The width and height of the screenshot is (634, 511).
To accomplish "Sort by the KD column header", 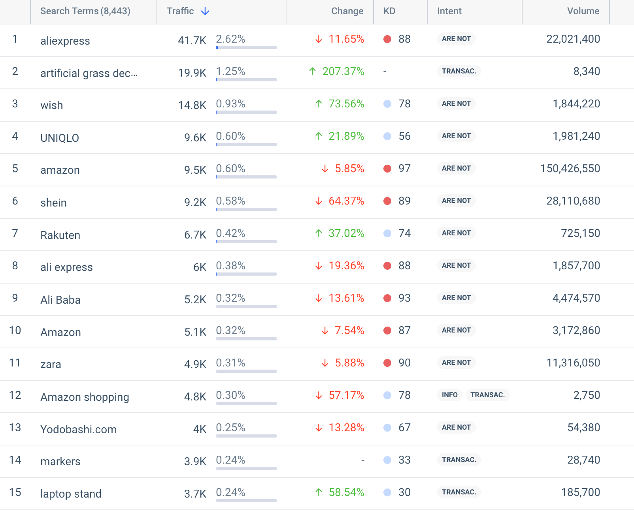I will coord(389,11).
